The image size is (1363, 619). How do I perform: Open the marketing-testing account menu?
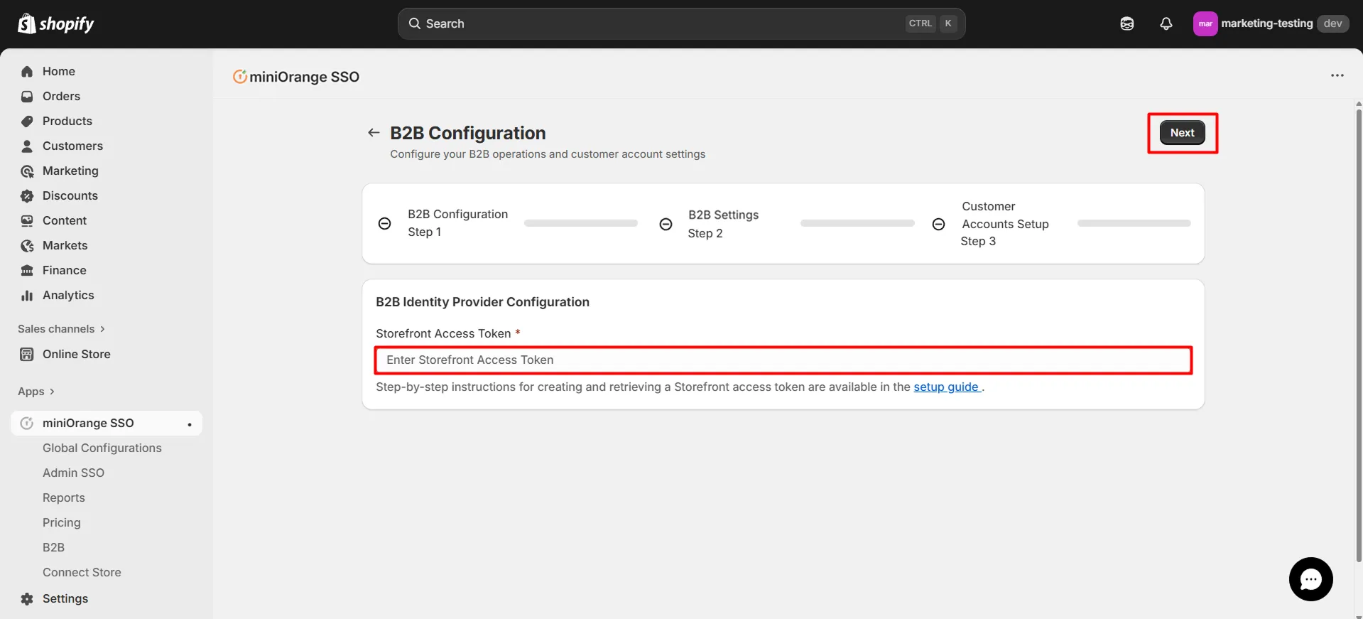click(x=1270, y=23)
